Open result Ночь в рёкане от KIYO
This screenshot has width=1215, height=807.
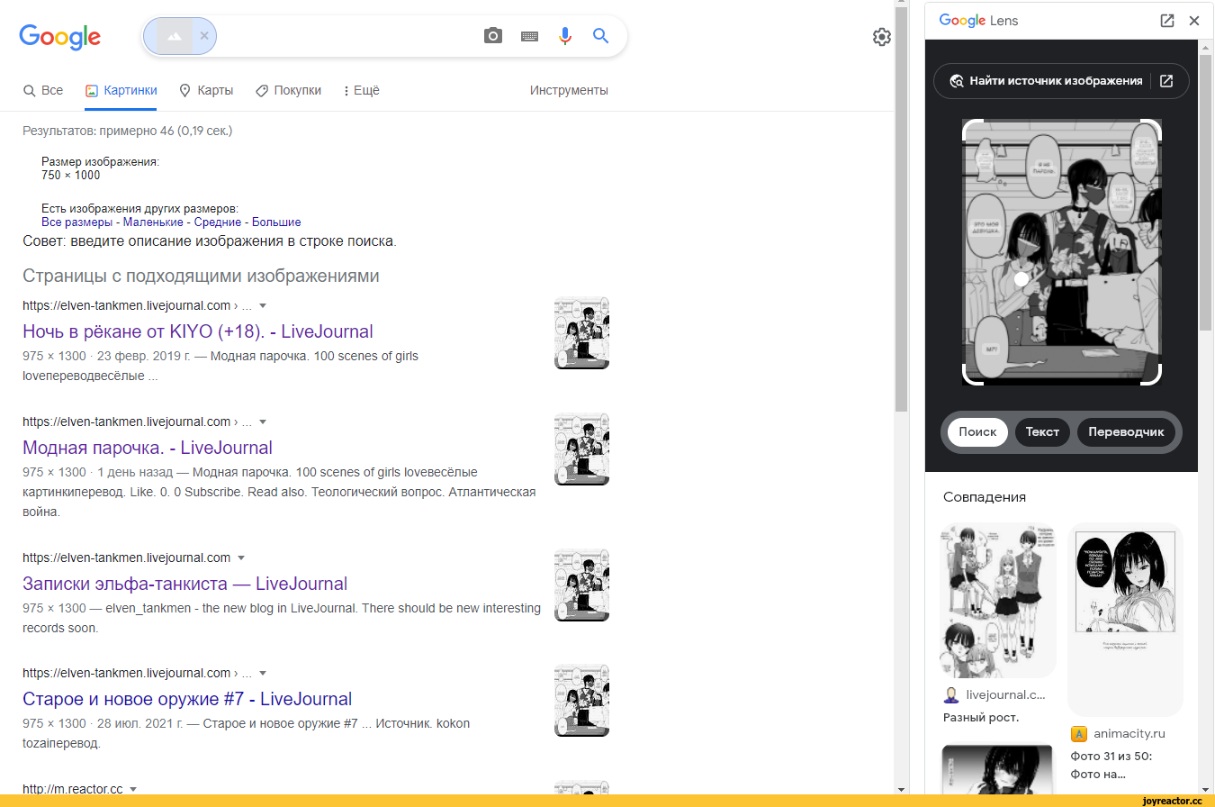coord(198,331)
